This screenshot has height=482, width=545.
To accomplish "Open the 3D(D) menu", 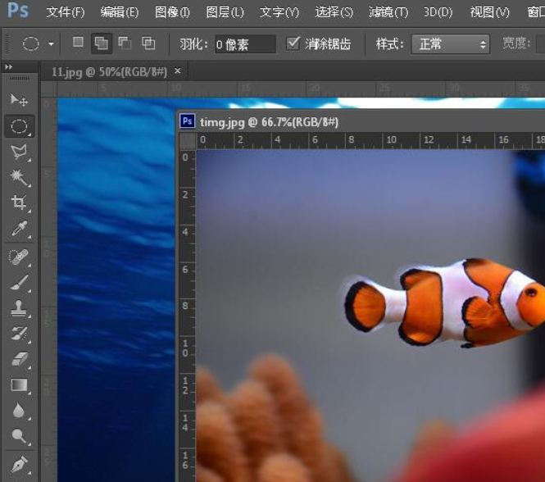I will pos(438,12).
